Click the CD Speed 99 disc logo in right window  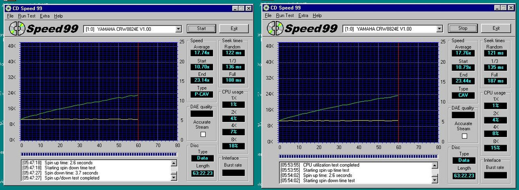pos(276,28)
